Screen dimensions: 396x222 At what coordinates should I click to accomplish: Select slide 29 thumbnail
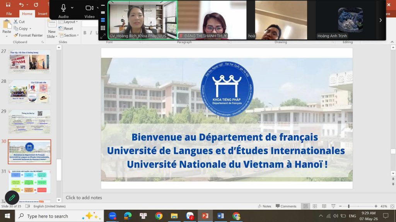click(29, 122)
